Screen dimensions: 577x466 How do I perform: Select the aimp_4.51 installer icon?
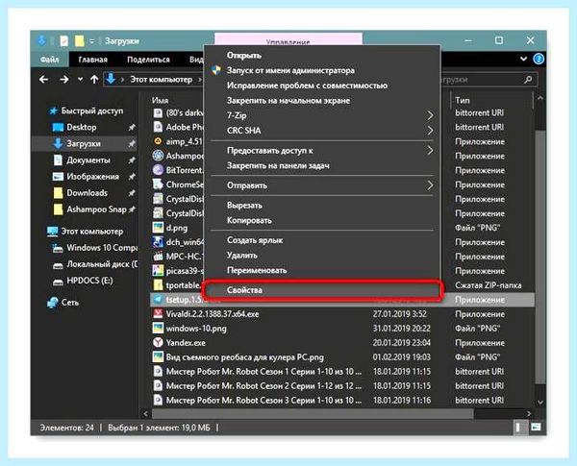pos(158,141)
